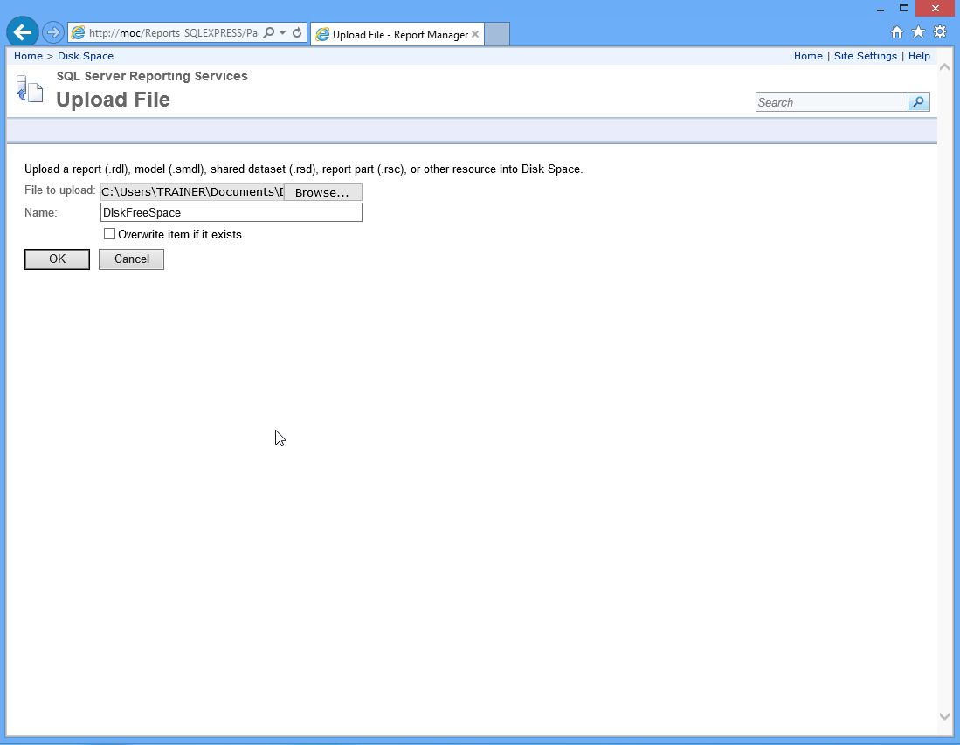Viewport: 960px width, 745px height.
Task: Close the Upload File browser tab
Action: click(475, 35)
